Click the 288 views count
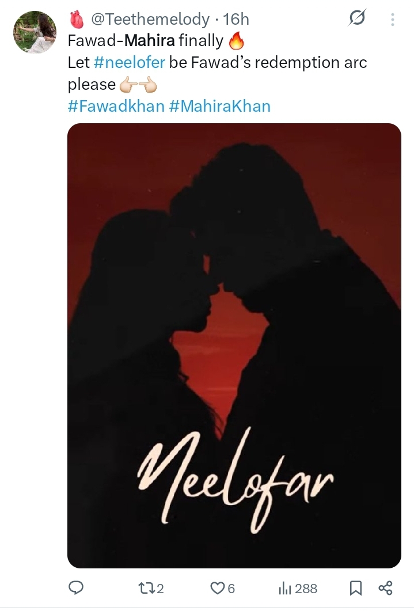The width and height of the screenshot is (414, 611). click(306, 589)
